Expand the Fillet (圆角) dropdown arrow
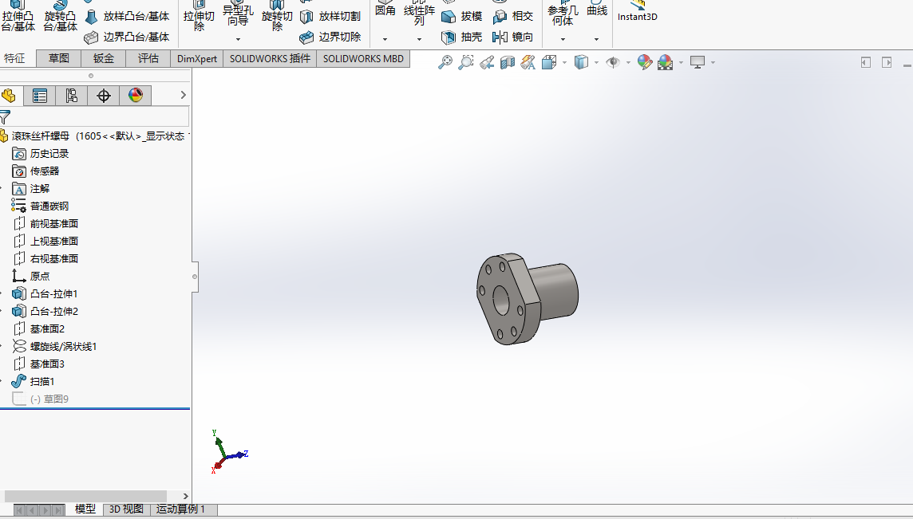 [x=385, y=39]
